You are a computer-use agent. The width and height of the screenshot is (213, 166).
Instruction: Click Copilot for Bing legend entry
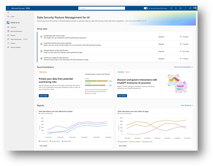[147, 142]
